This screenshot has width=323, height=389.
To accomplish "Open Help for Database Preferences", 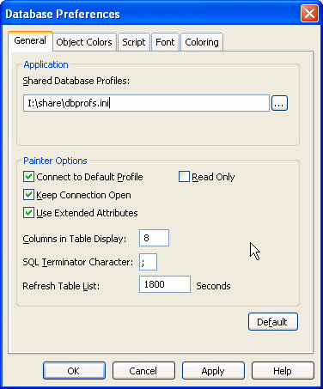I will point(283,371).
